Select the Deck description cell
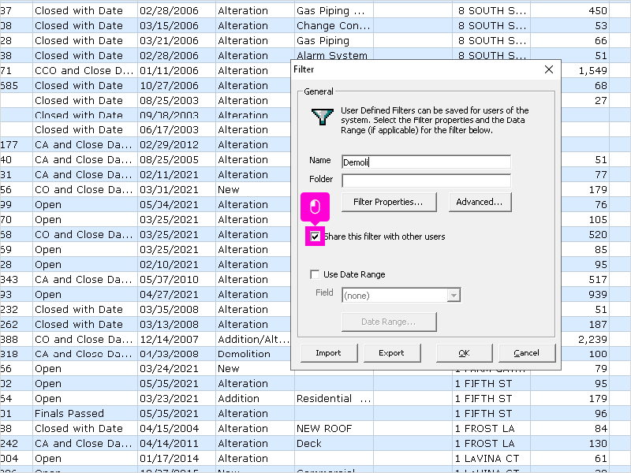Screen dimensions: 631x473 click(x=334, y=443)
